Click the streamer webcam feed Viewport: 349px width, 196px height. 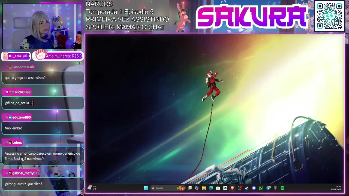tap(42, 26)
